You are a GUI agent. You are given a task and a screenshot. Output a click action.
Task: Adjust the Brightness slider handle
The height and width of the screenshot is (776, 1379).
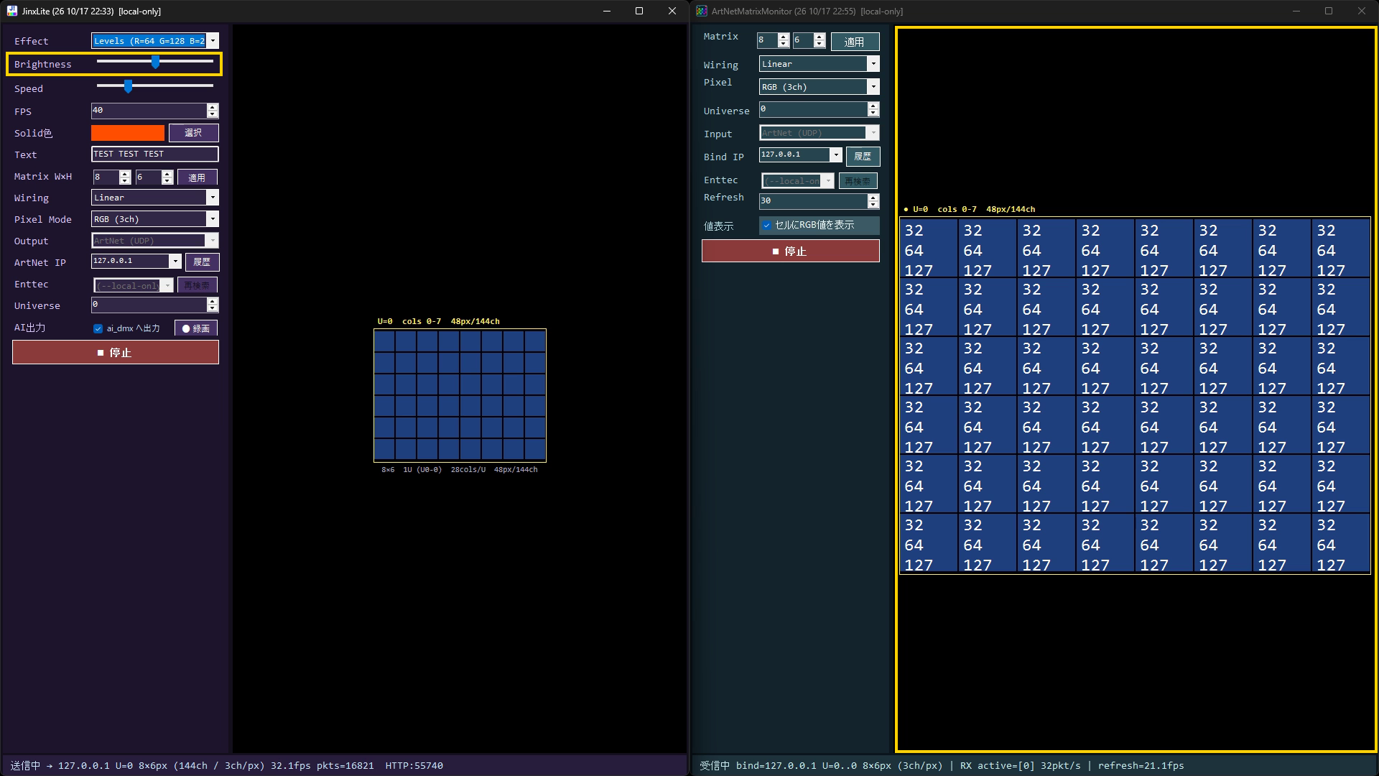click(x=155, y=63)
